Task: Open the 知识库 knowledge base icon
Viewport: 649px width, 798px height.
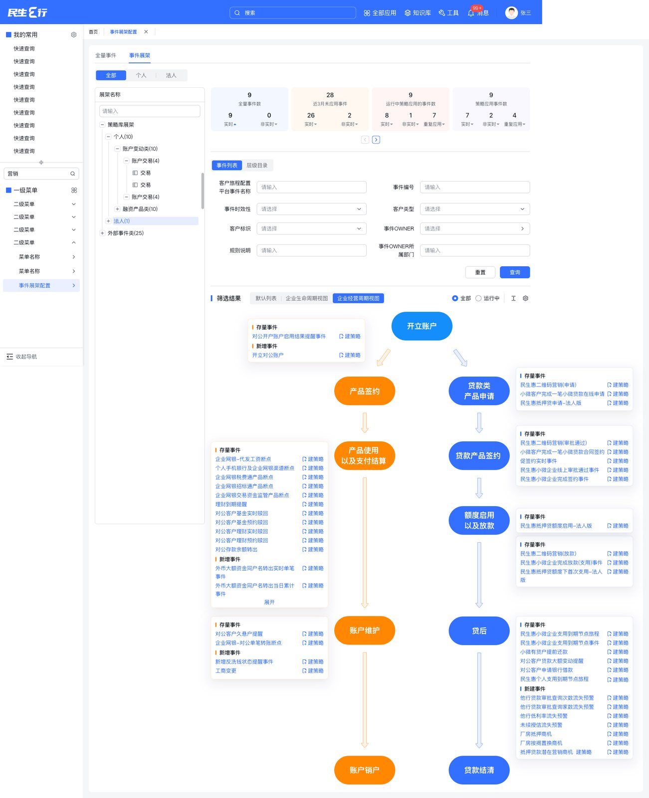Action: [x=408, y=13]
